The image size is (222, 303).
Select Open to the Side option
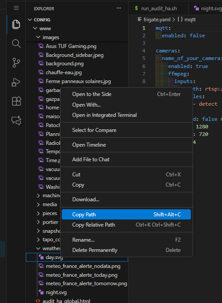click(x=126, y=94)
